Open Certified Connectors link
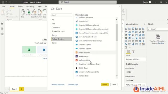Screen dimensions: 168x94 pos(58,85)
